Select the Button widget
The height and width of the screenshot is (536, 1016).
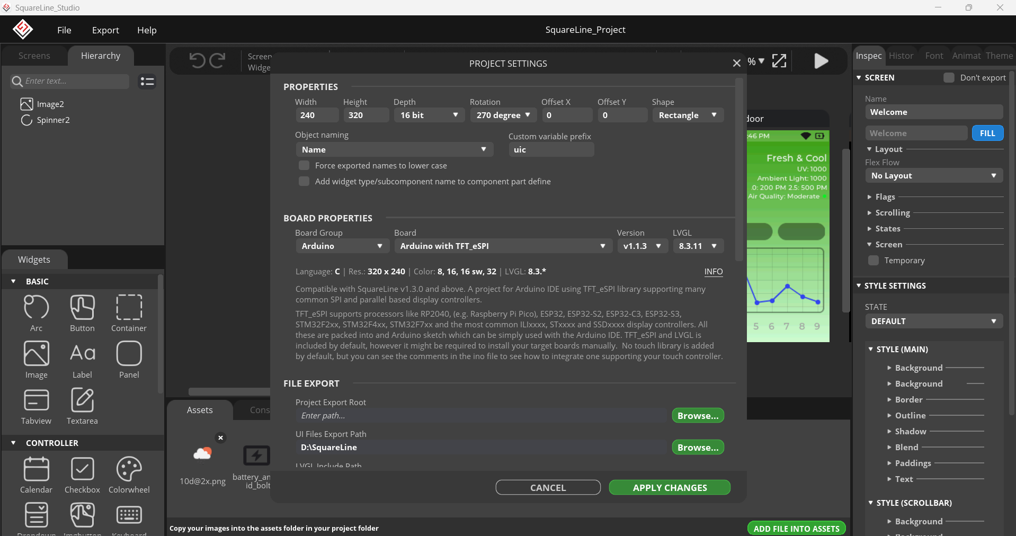click(x=82, y=313)
